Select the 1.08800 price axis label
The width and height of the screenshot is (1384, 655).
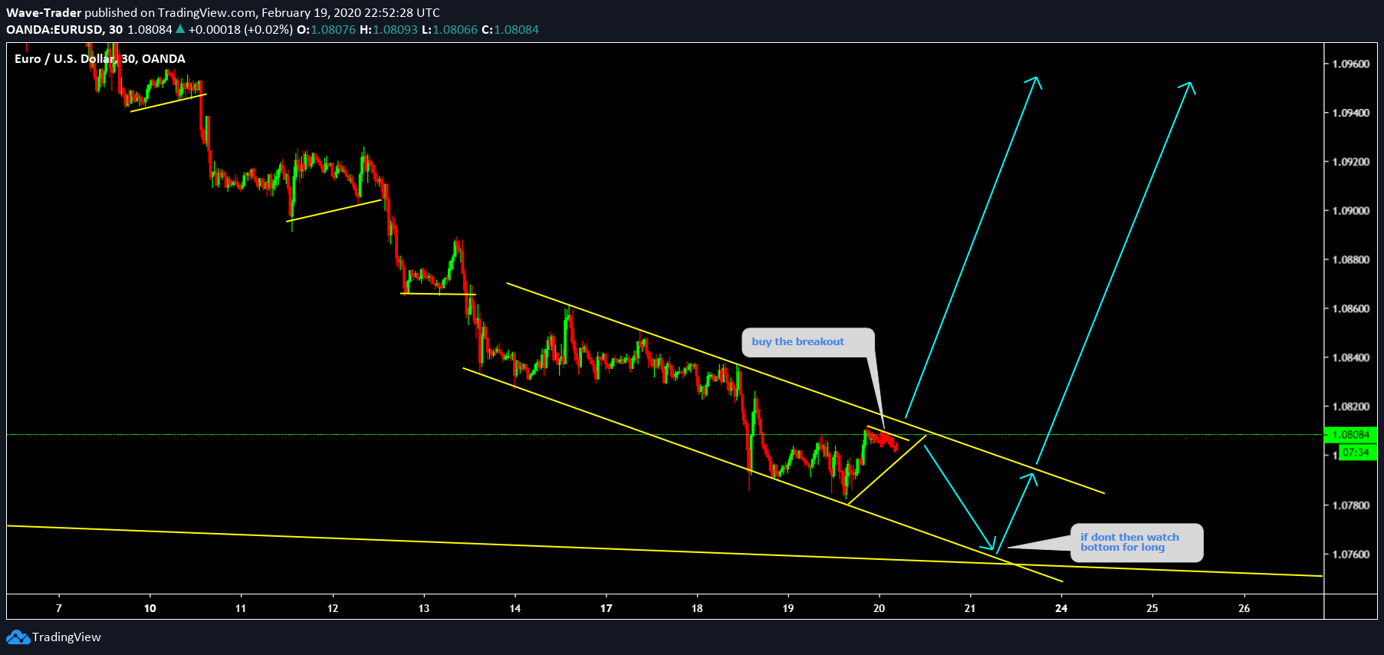(x=1350, y=260)
